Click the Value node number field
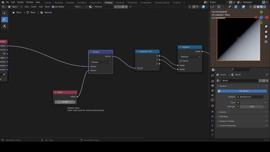Viewport: 270px width, 152px height. click(65, 102)
